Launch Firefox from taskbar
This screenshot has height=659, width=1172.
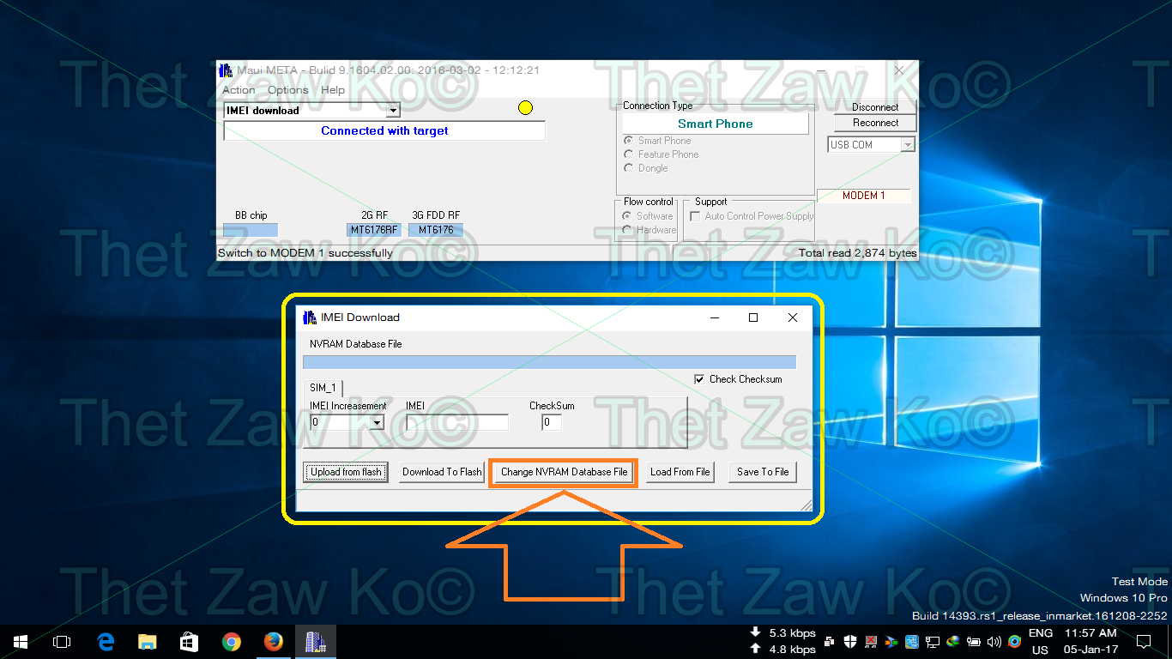coord(273,642)
